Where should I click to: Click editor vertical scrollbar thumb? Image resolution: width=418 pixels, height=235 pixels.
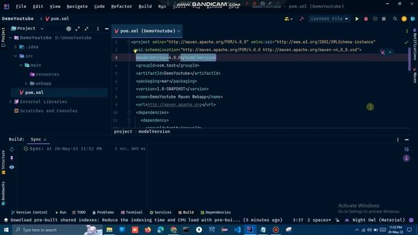pyautogui.click(x=410, y=59)
